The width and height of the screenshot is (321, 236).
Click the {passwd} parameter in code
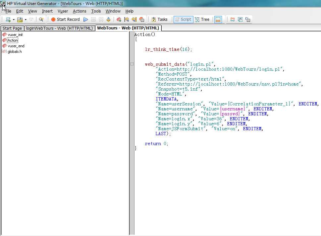coord(230,114)
